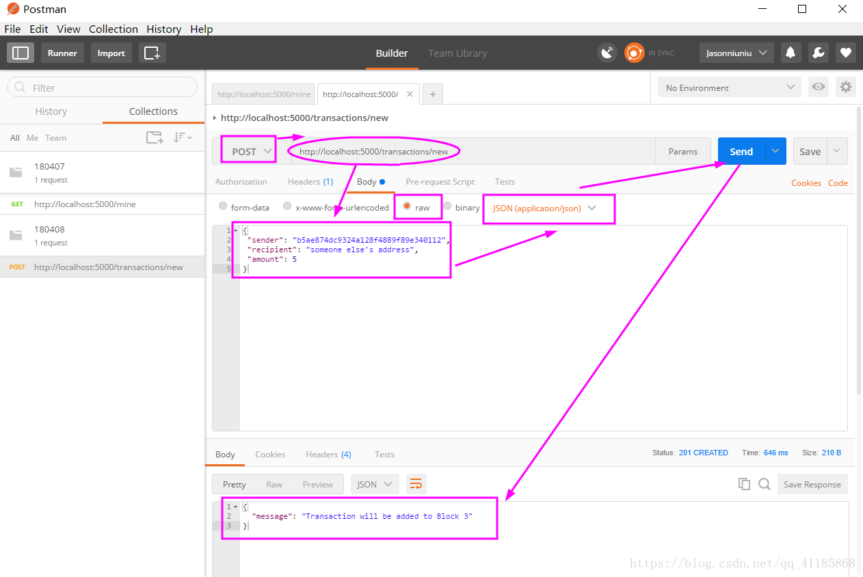863x577 pixels.
Task: Open the Help menu
Action: click(202, 29)
